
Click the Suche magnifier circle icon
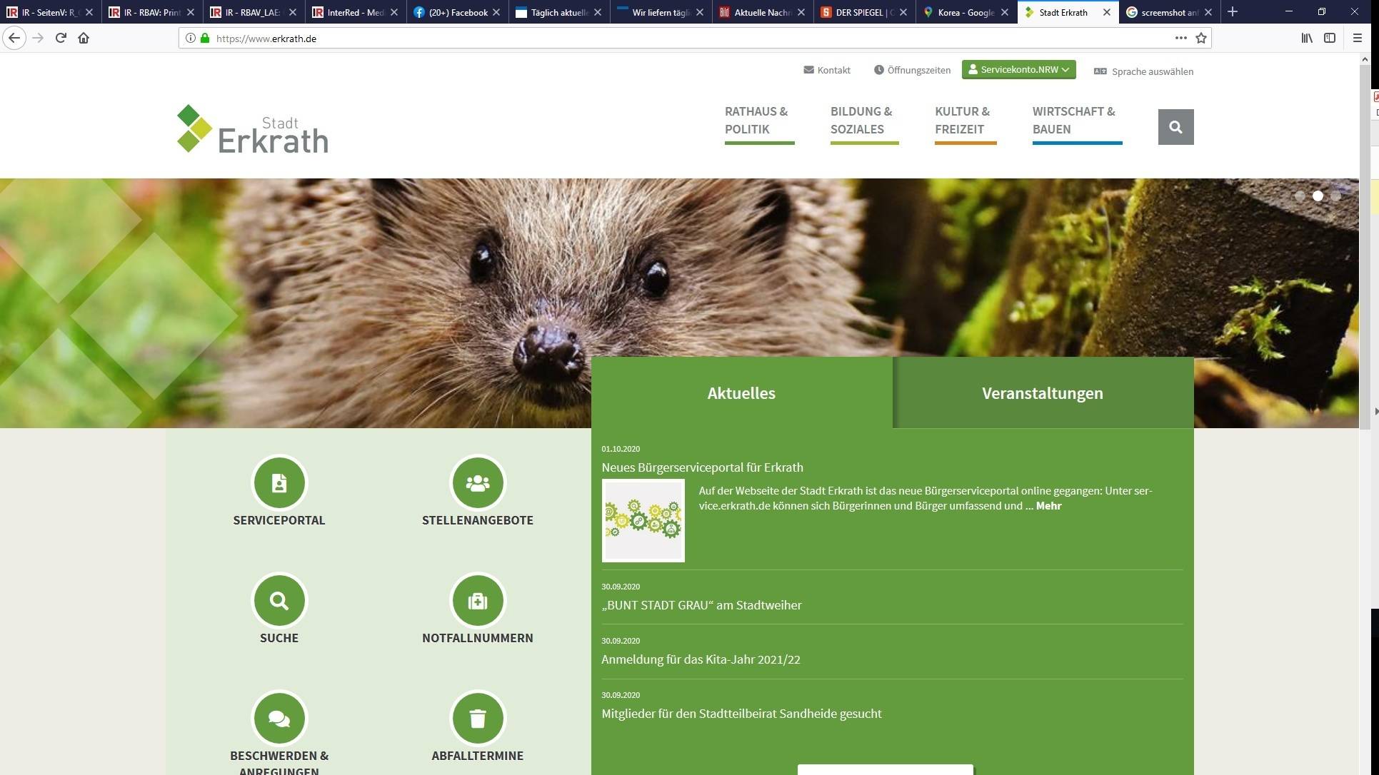pos(279,601)
